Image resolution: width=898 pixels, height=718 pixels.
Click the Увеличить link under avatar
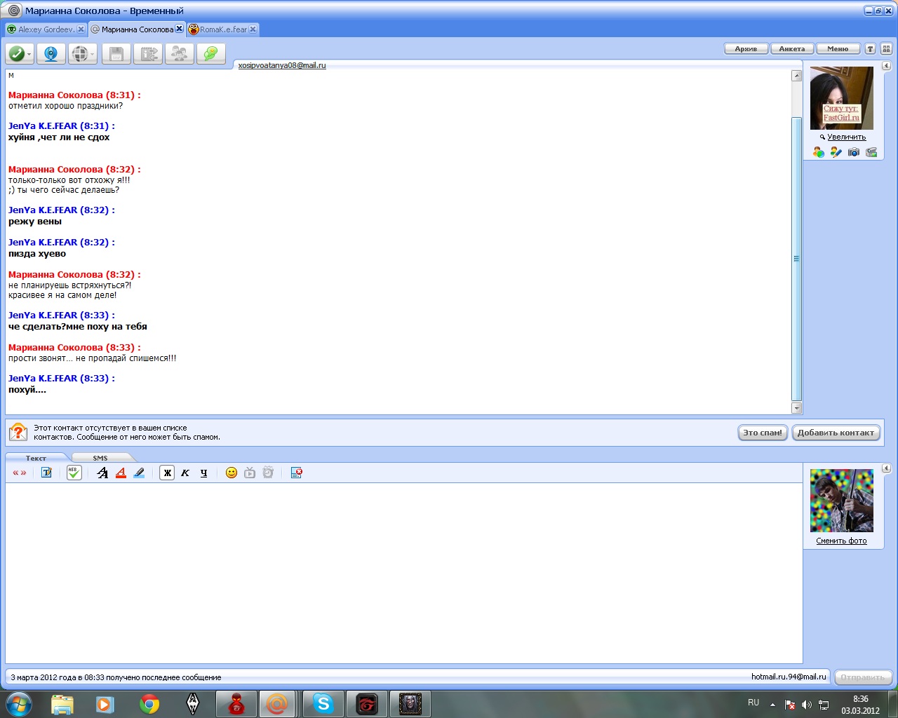[x=846, y=137]
